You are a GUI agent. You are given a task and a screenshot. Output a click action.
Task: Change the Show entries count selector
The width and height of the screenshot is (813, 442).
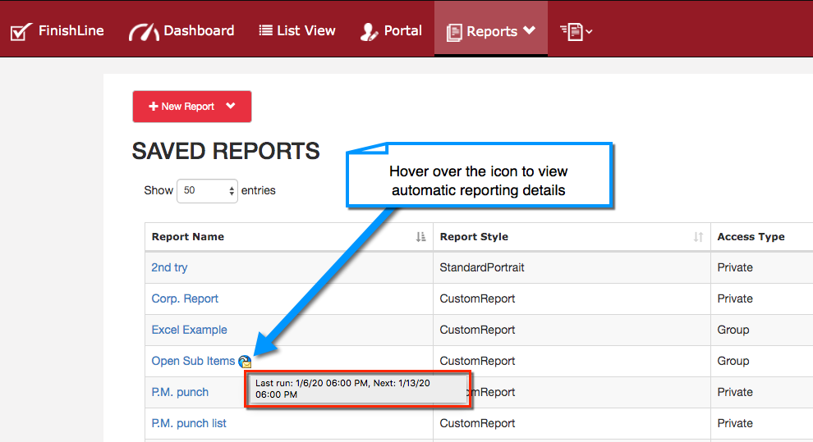click(207, 190)
